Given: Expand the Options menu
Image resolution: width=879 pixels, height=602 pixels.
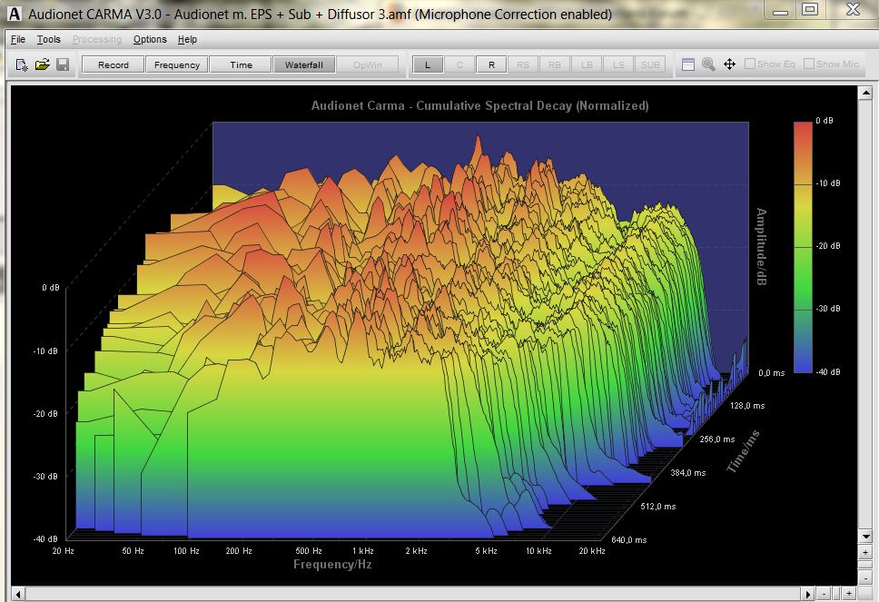Looking at the screenshot, I should click(150, 40).
